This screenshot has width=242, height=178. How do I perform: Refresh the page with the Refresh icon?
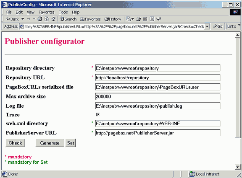pos(47,19)
